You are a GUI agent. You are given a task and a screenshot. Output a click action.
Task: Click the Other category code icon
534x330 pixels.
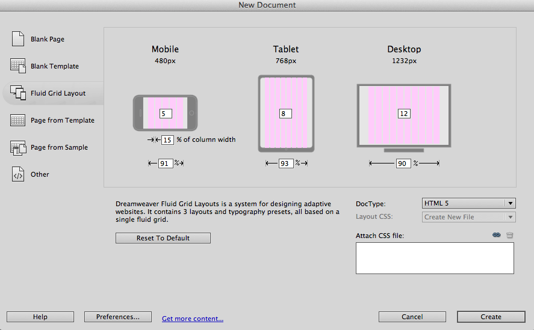pyautogui.click(x=17, y=174)
